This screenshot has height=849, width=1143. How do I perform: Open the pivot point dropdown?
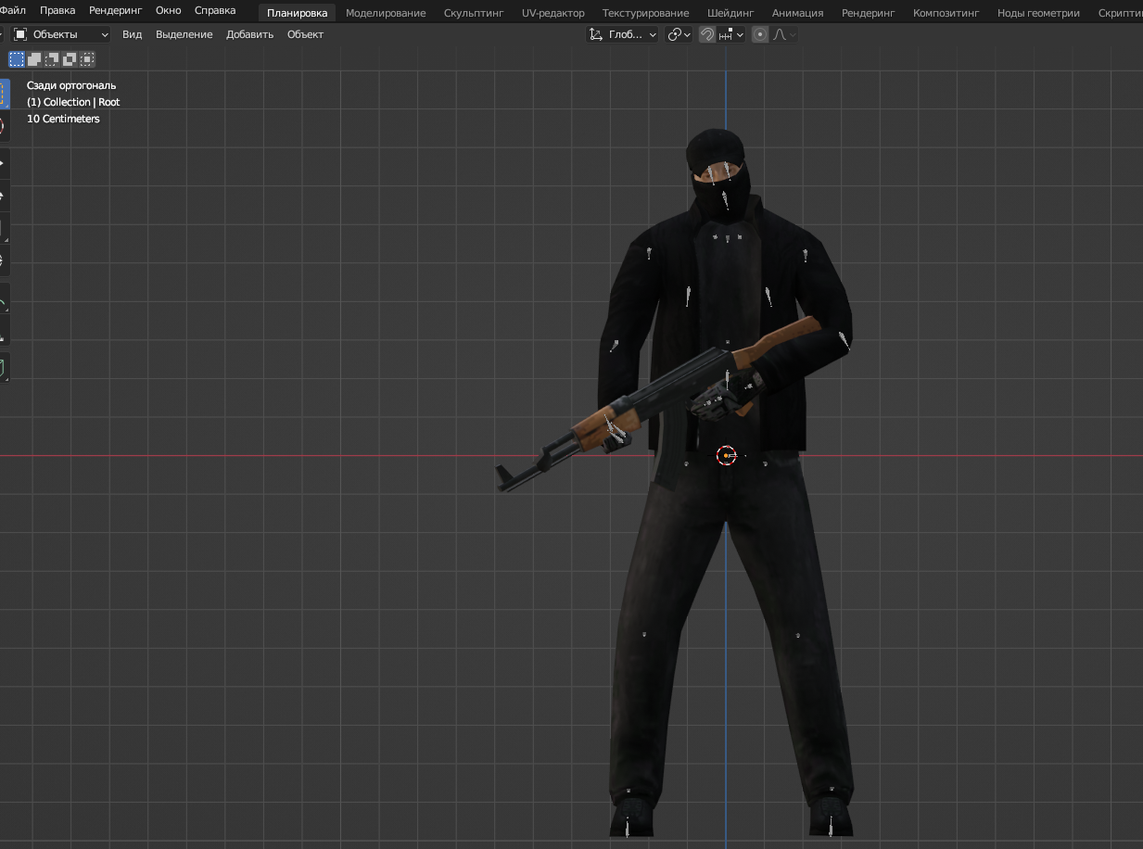pos(679,34)
